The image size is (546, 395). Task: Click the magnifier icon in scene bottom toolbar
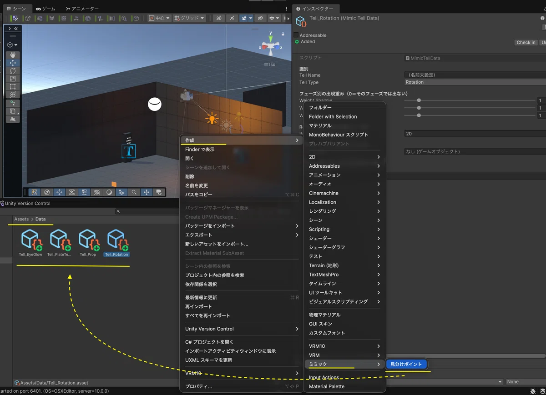coord(134,192)
